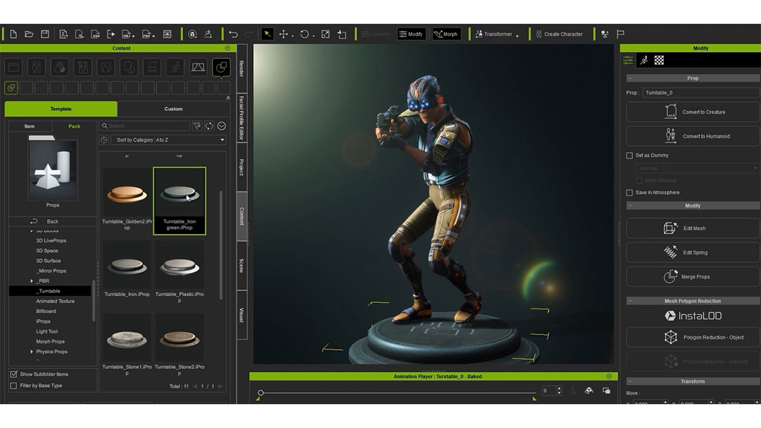Click the USD export icon
Image resolution: width=761 pixels, height=428 pixels.
pos(96,34)
